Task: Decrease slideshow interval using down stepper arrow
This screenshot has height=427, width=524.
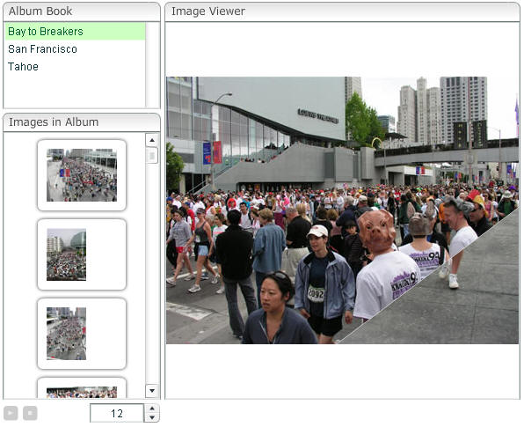Action: point(152,417)
